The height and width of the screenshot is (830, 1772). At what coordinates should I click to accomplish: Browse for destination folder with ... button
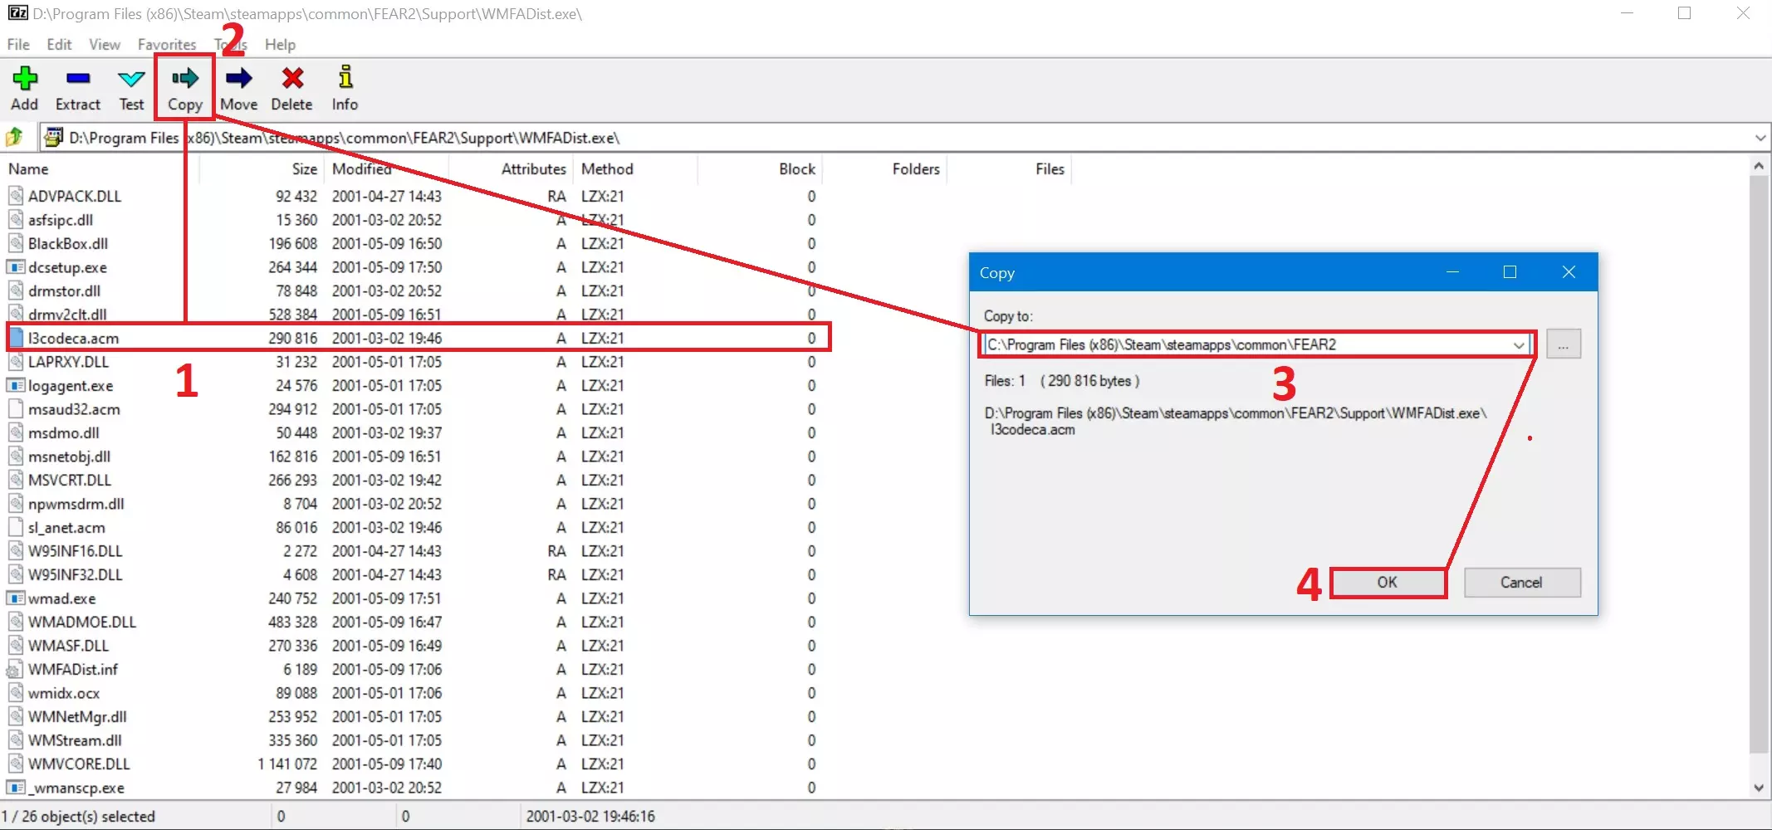click(1563, 345)
